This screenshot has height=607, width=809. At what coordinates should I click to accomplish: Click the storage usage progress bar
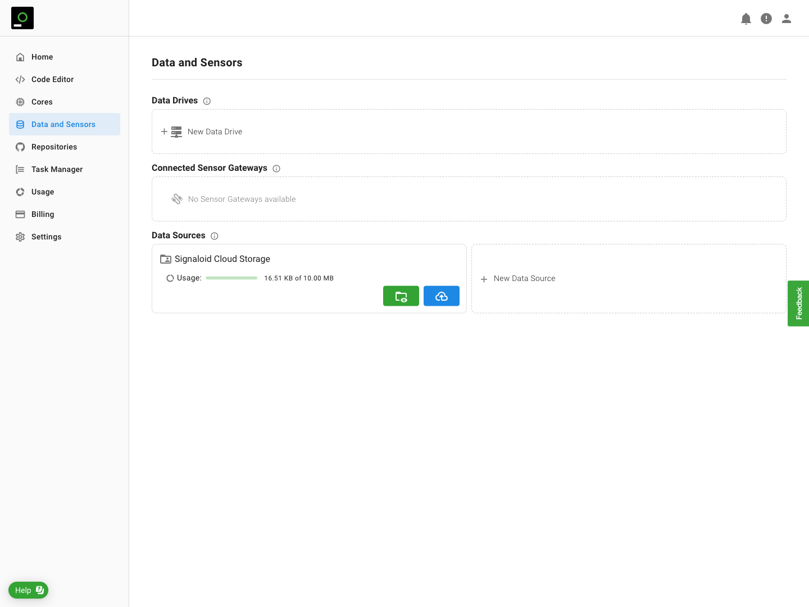(231, 278)
